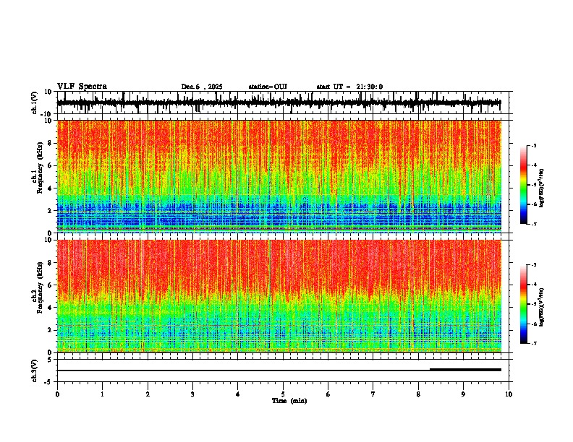573x442 pixels.
Task: Click the '-3' label on ch.1 color scale
Action: pos(534,146)
